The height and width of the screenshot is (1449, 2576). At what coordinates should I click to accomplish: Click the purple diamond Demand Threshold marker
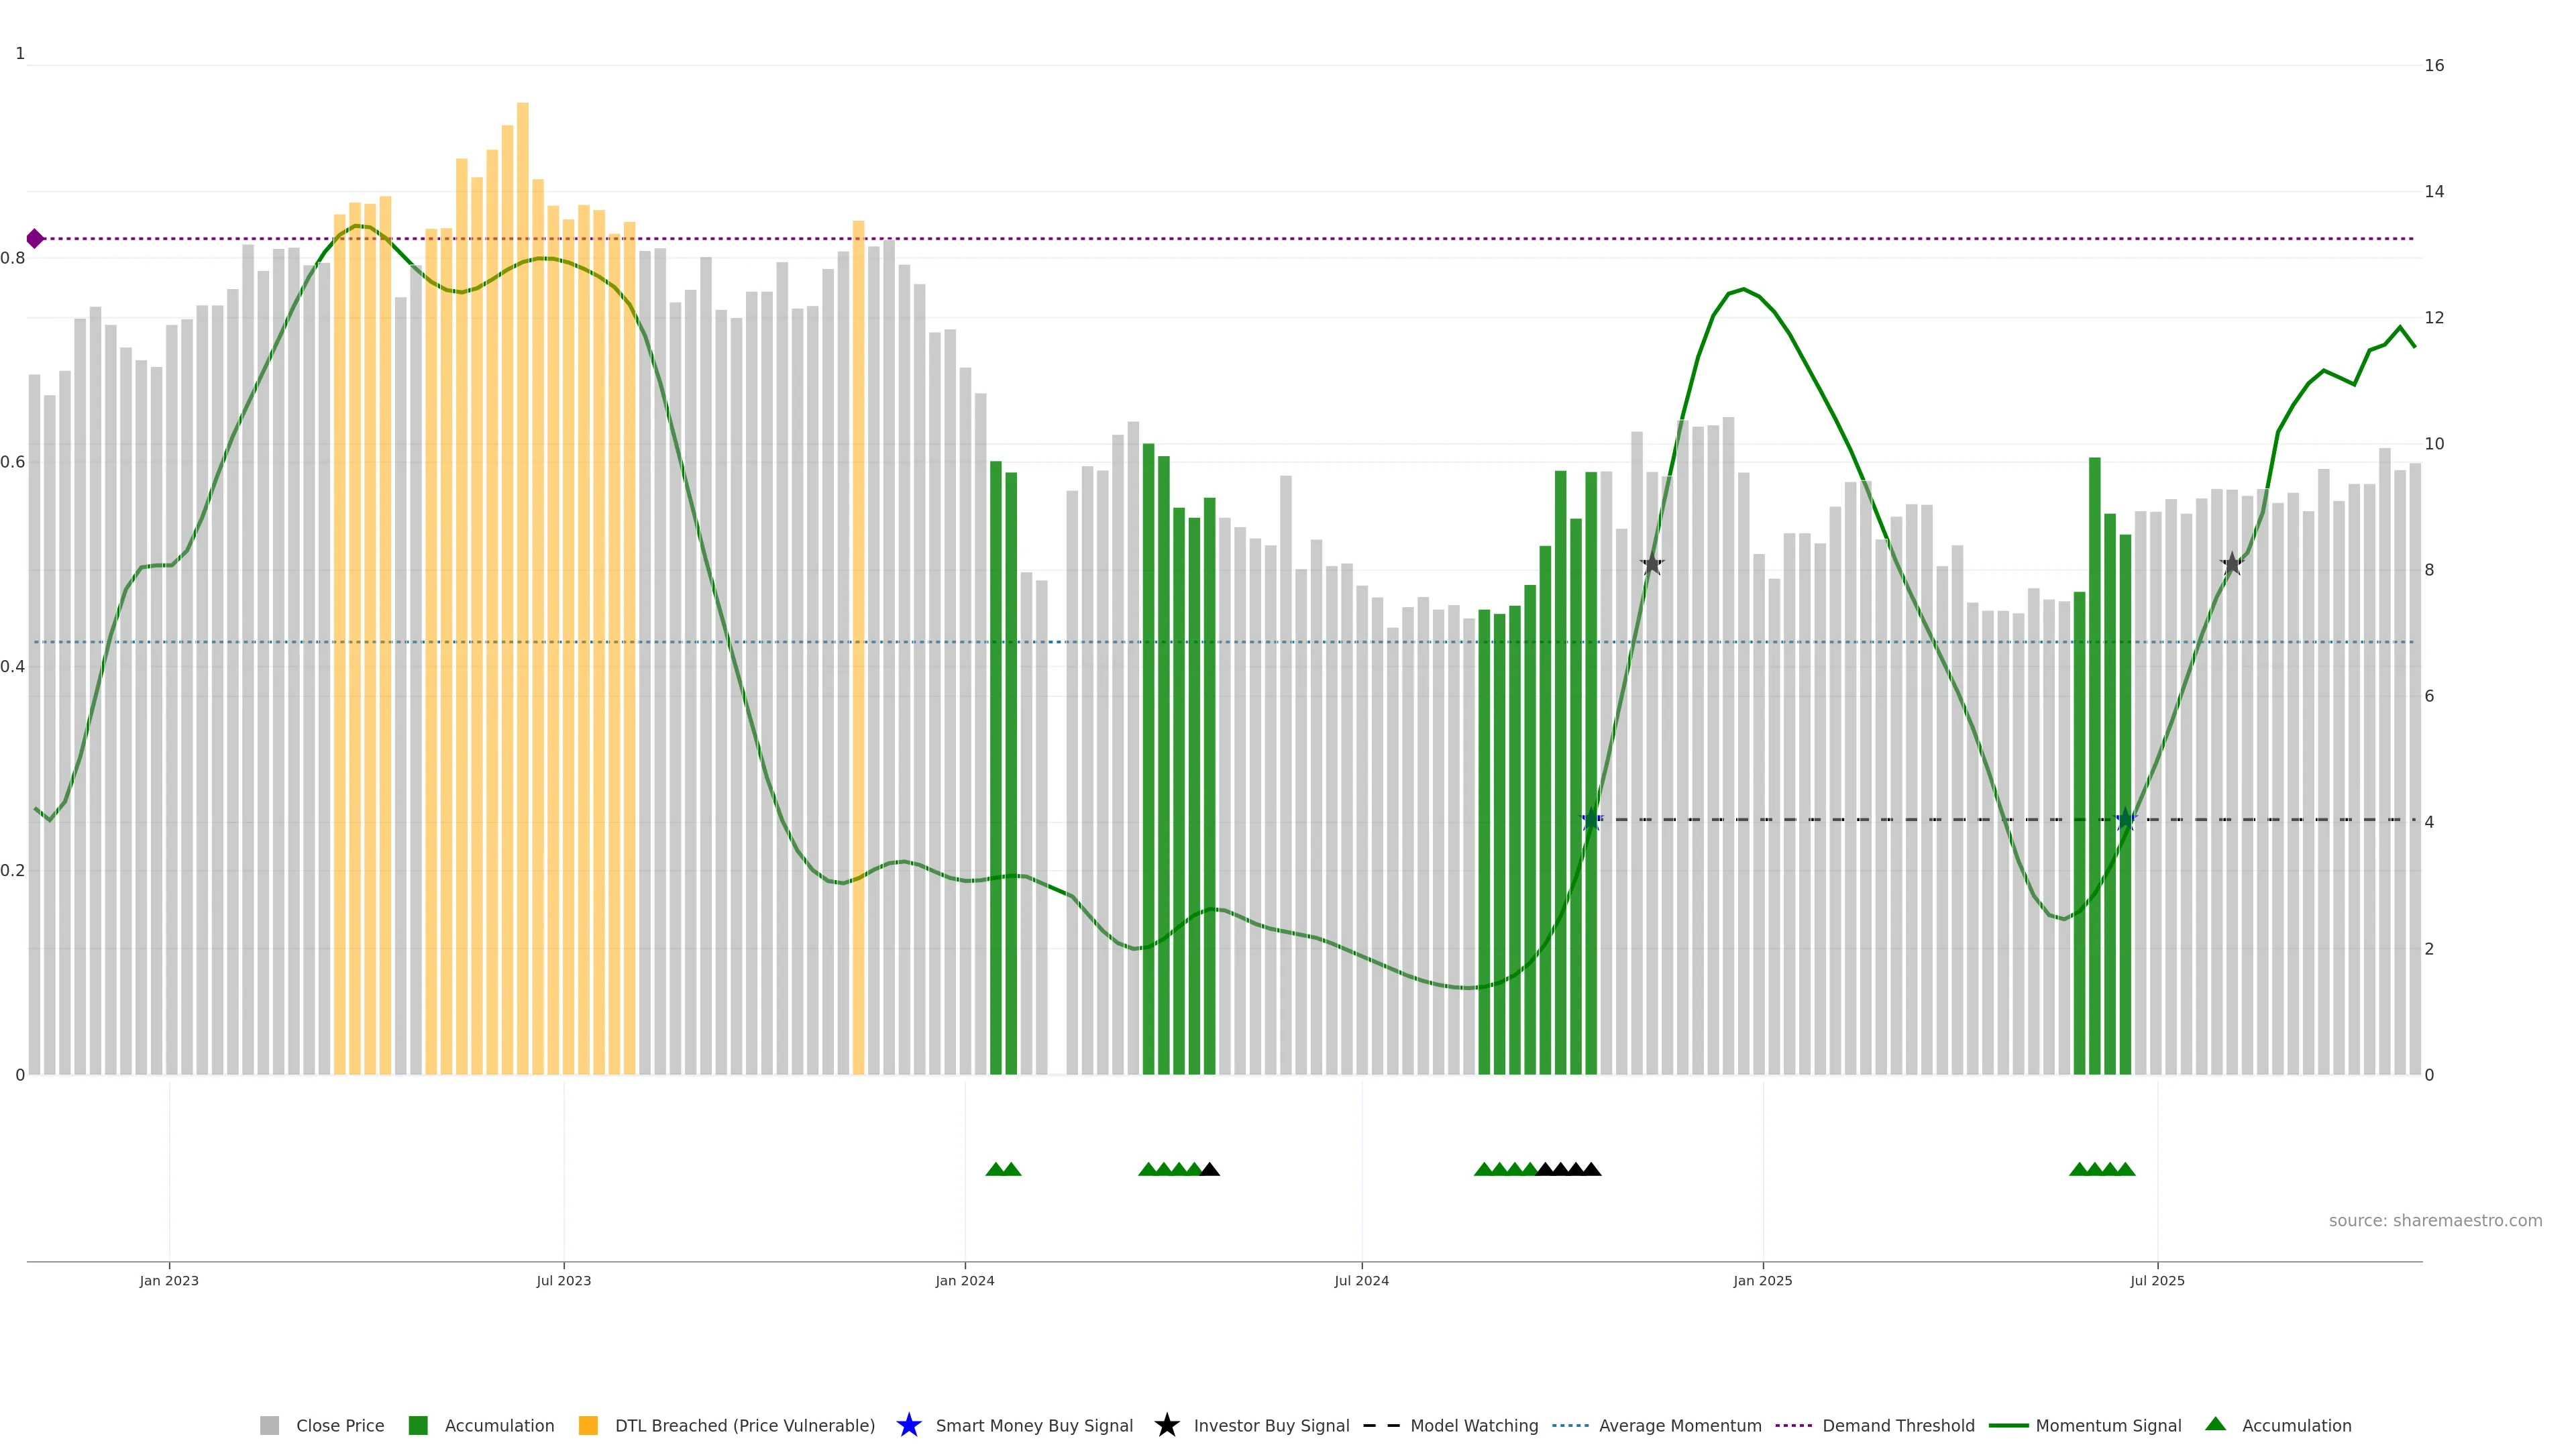(x=35, y=238)
